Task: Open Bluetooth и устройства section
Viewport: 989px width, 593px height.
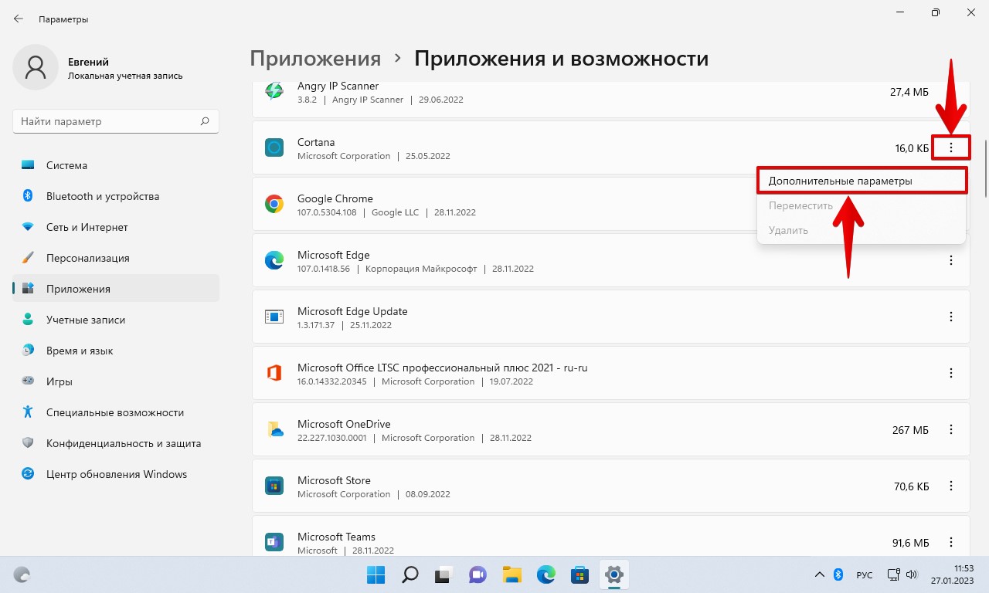Action: pos(116,196)
